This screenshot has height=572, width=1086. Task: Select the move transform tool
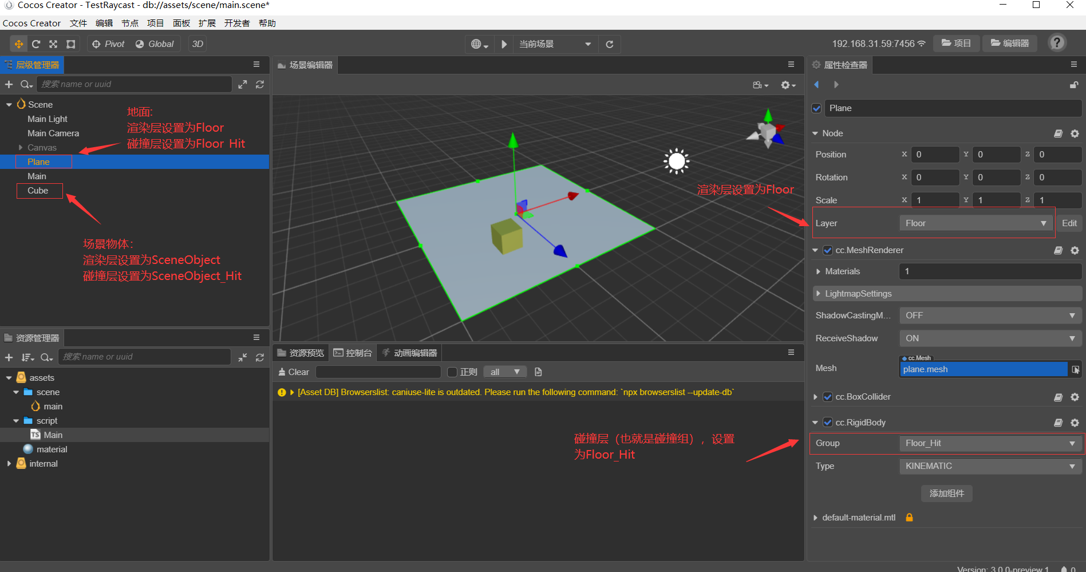[19, 44]
